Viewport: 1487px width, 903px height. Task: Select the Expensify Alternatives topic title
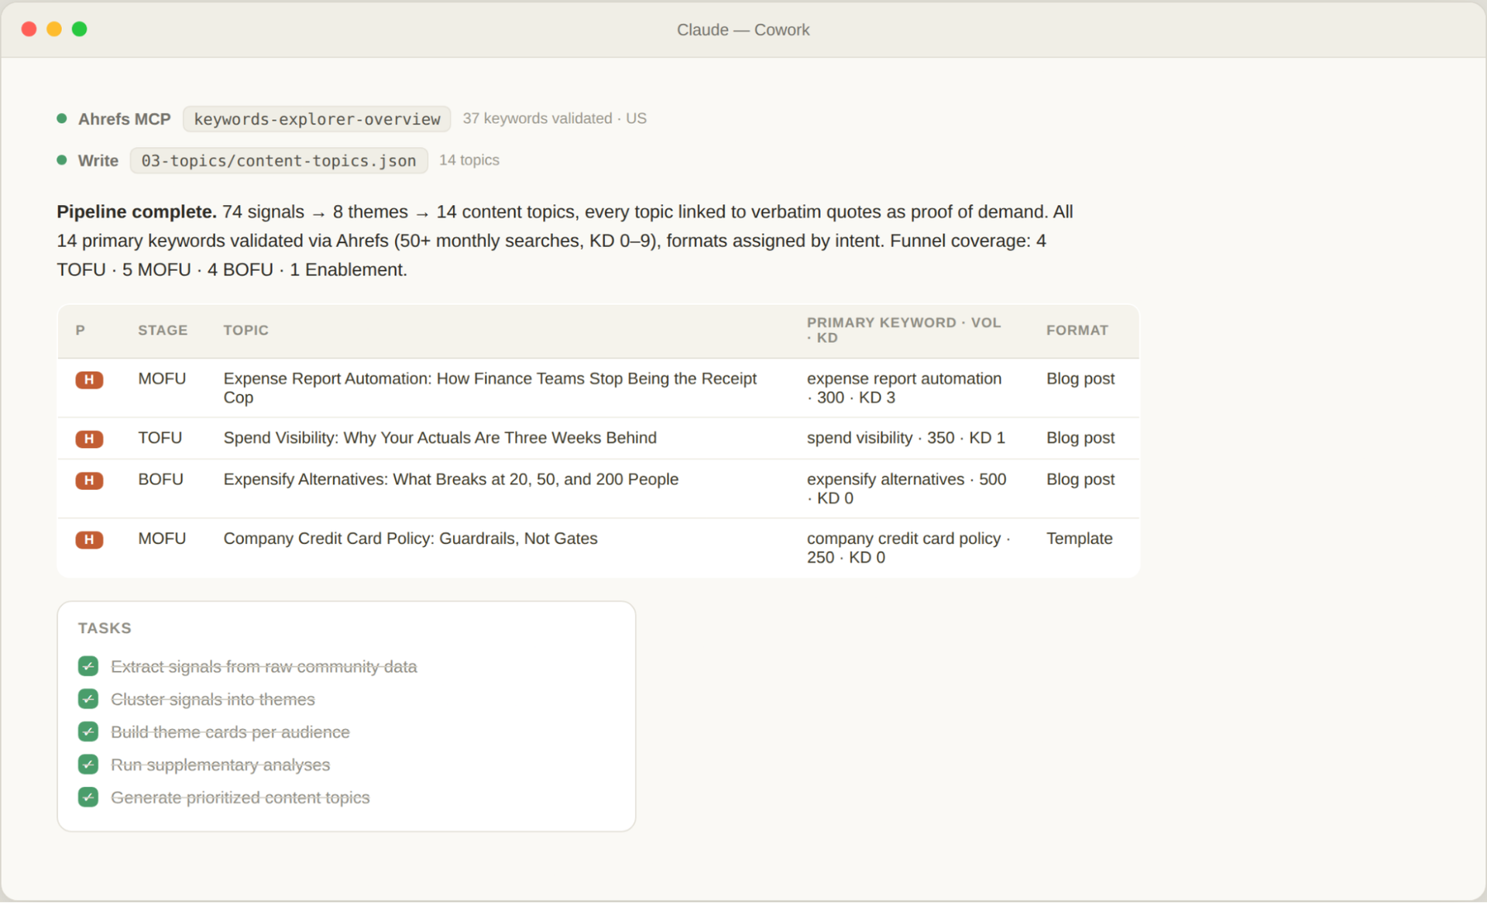pos(451,480)
